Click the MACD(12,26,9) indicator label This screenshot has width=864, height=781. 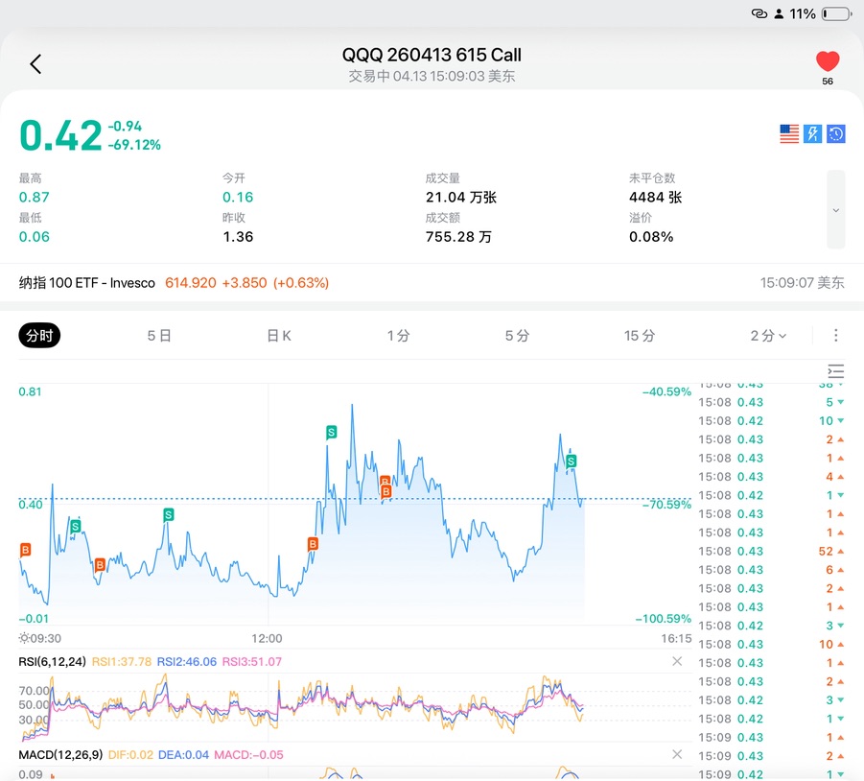(61, 755)
